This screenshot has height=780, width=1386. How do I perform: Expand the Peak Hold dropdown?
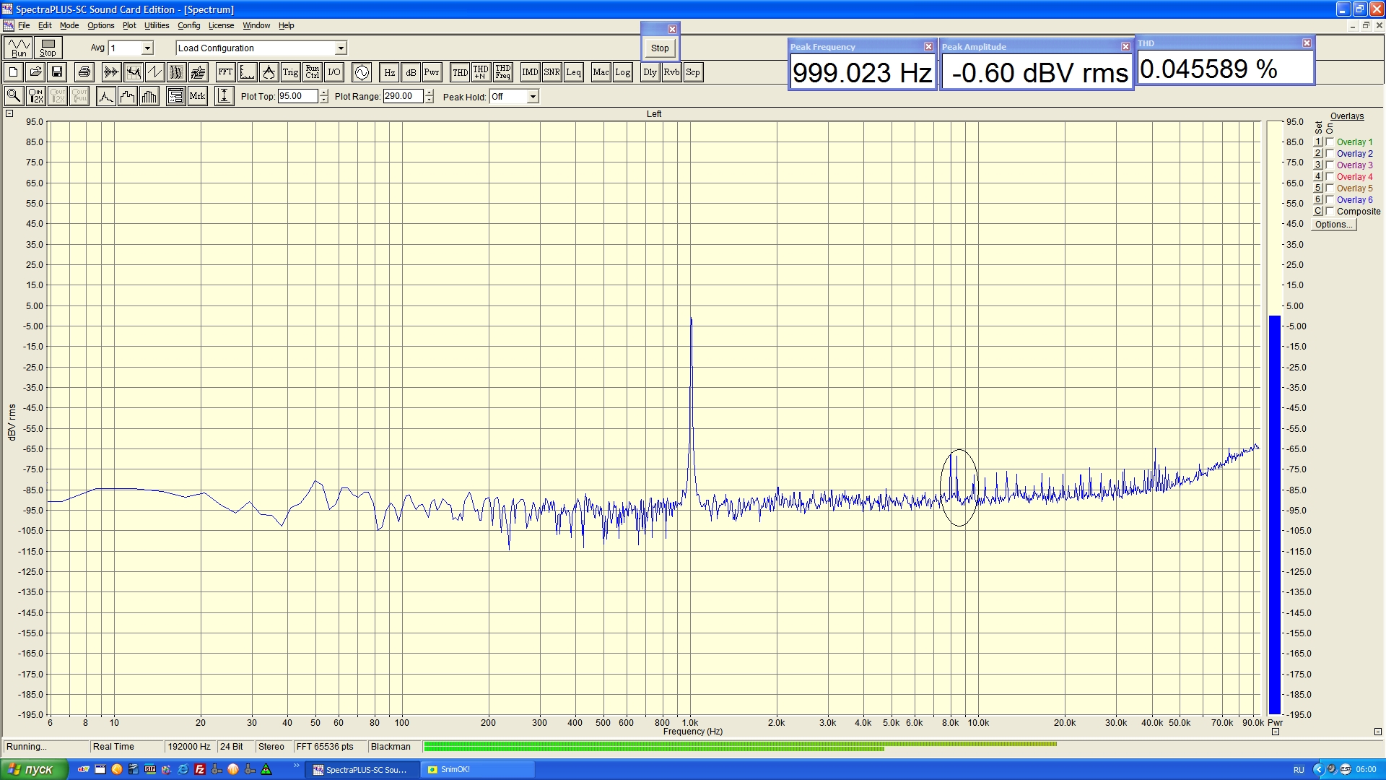pyautogui.click(x=533, y=97)
